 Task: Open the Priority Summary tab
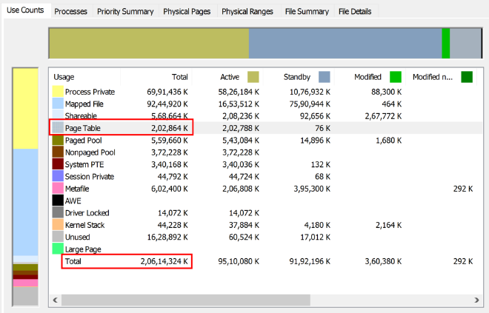[x=124, y=12]
